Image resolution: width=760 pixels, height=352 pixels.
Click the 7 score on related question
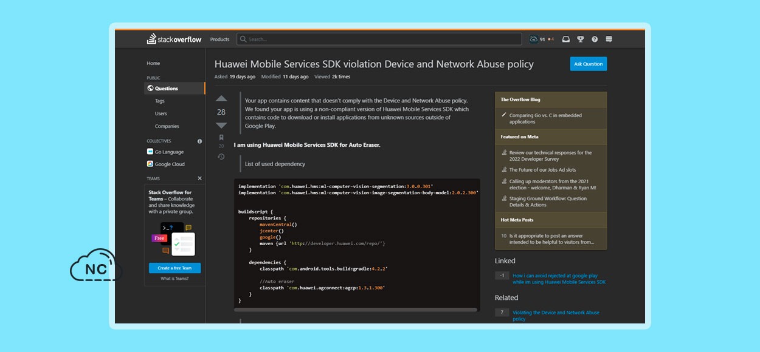click(x=502, y=313)
